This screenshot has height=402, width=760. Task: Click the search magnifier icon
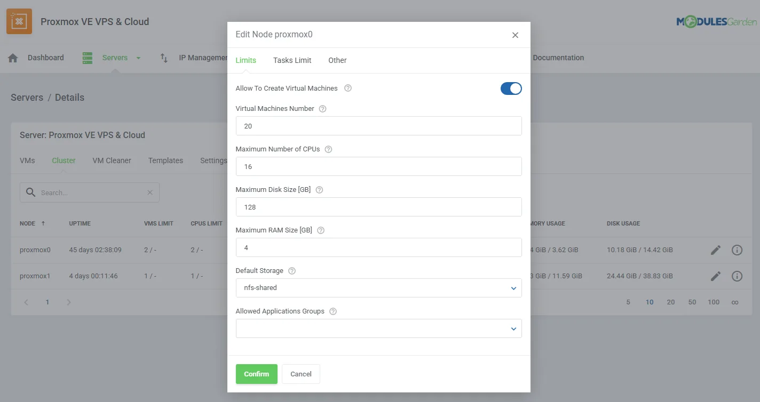coord(30,192)
